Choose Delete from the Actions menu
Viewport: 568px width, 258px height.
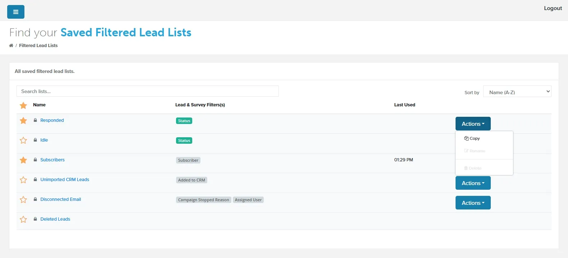pyautogui.click(x=473, y=168)
